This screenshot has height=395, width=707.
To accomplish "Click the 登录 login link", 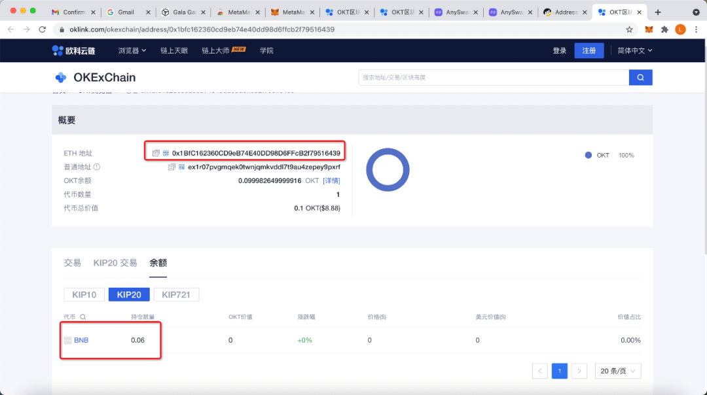I will pyautogui.click(x=560, y=50).
